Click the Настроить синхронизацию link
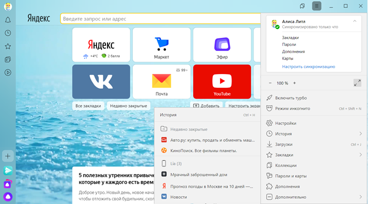The height and width of the screenshot is (204, 368). (308, 67)
